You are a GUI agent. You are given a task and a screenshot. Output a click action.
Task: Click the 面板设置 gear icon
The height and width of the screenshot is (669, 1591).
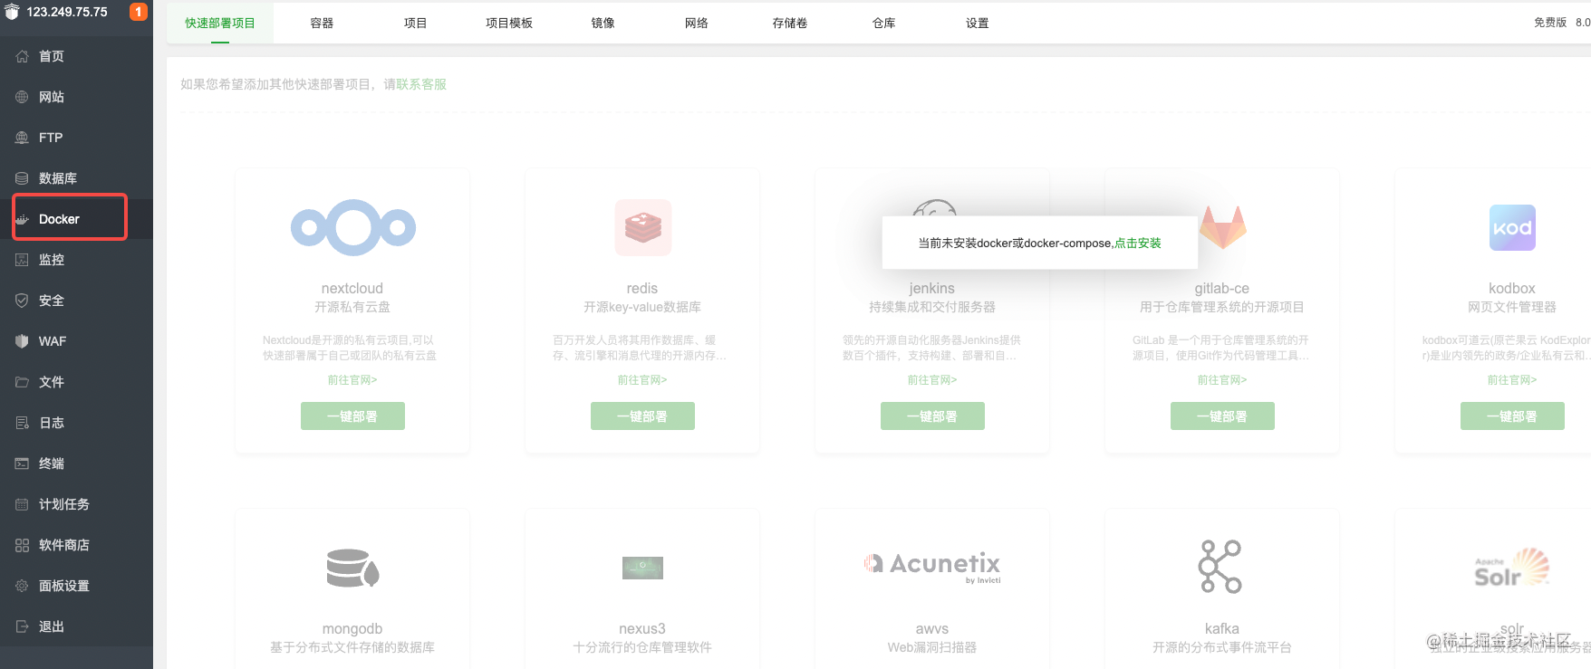[x=22, y=586]
